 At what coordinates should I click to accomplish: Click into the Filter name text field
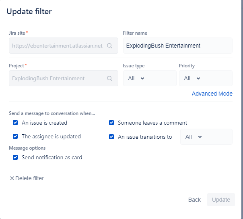177,46
